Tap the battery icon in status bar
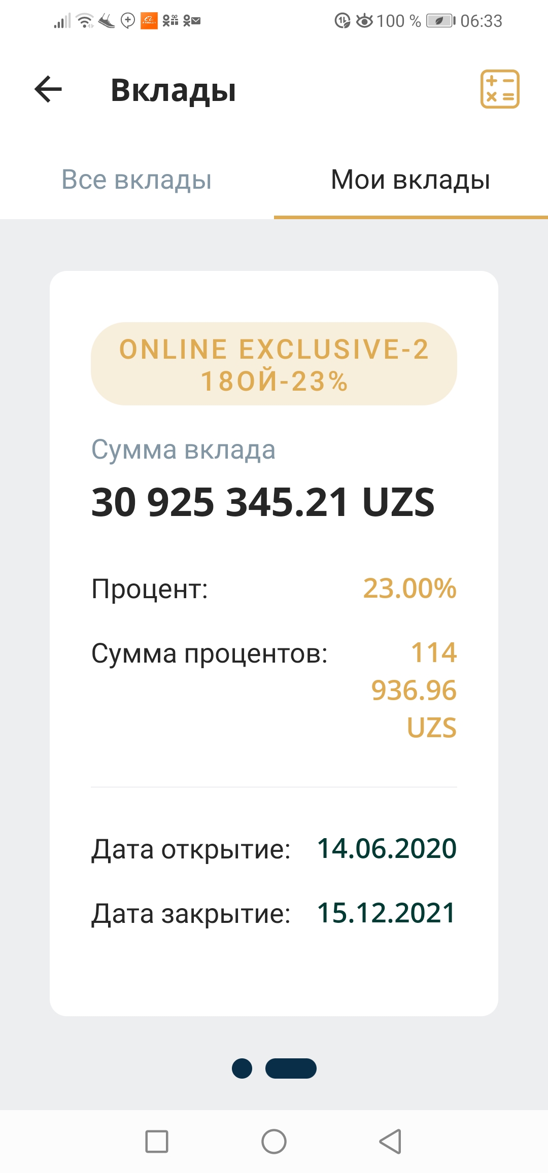 point(440,21)
